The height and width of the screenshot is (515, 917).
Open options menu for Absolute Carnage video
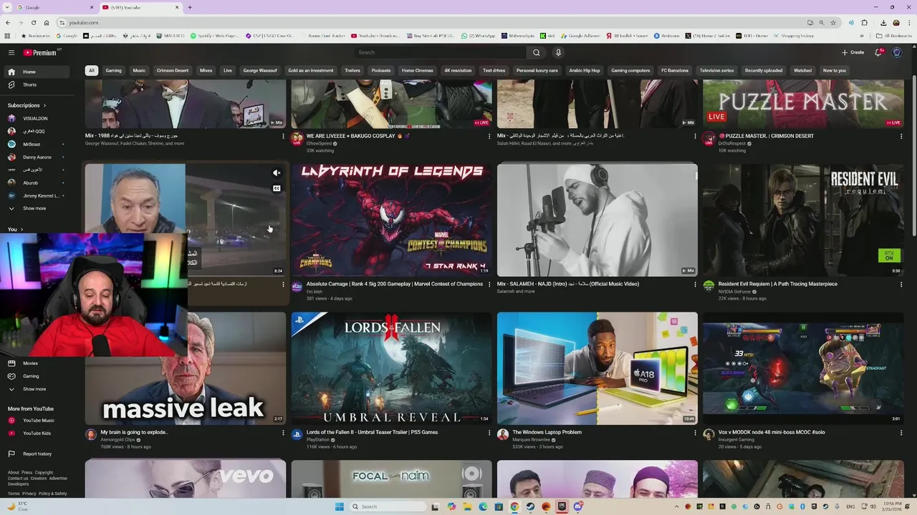pyautogui.click(x=489, y=285)
